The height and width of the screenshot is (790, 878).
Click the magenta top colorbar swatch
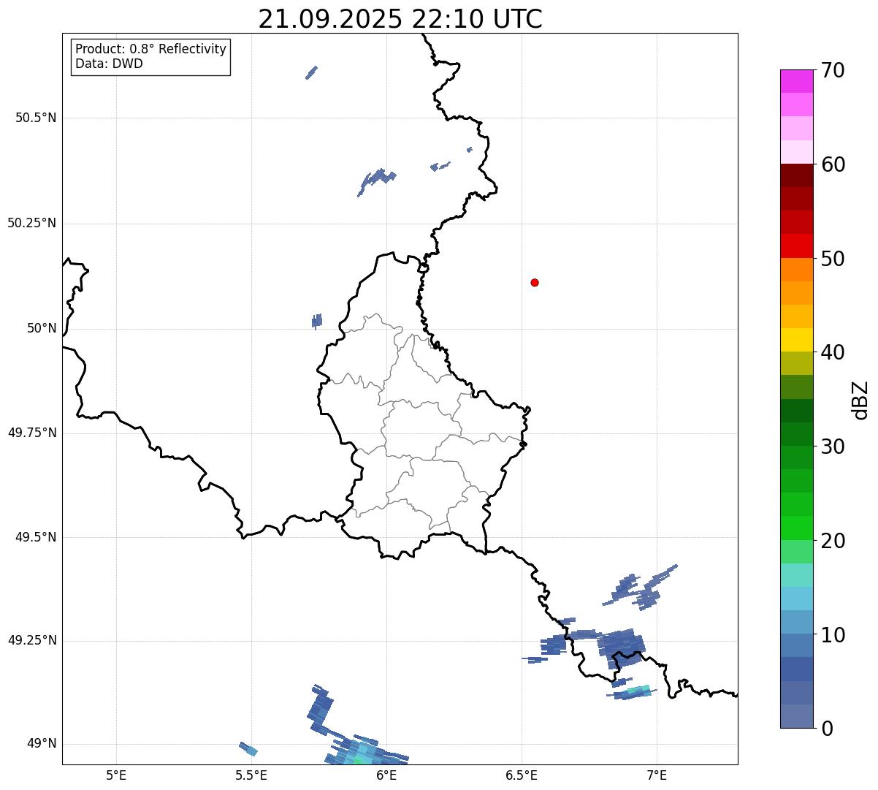797,81
